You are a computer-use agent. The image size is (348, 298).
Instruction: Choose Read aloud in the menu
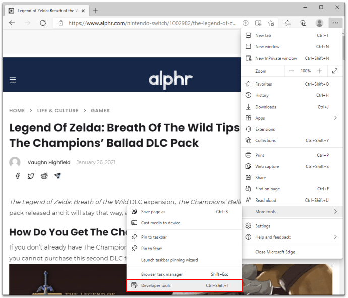coord(292,201)
